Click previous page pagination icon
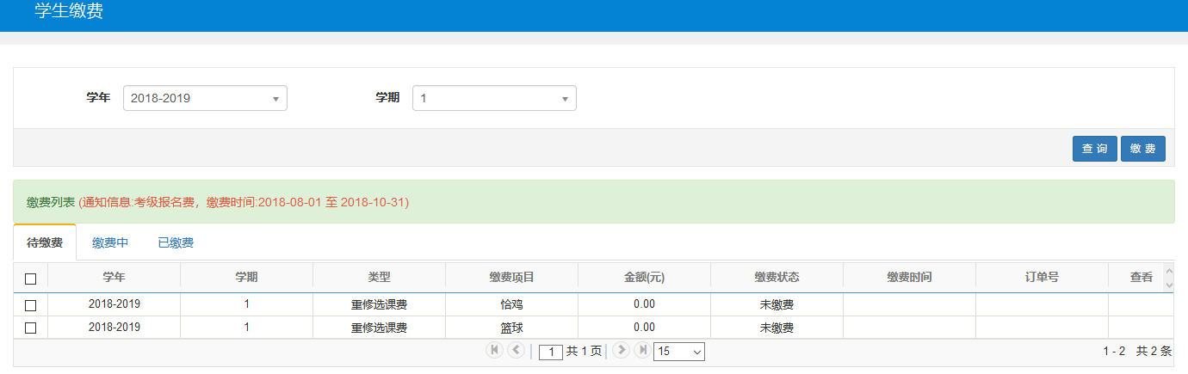1188x374 pixels. pos(516,350)
